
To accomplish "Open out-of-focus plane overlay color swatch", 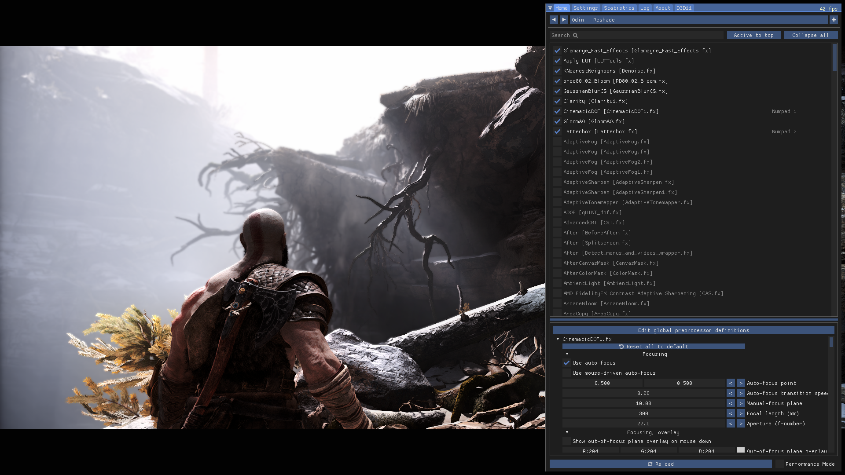I will (x=741, y=450).
